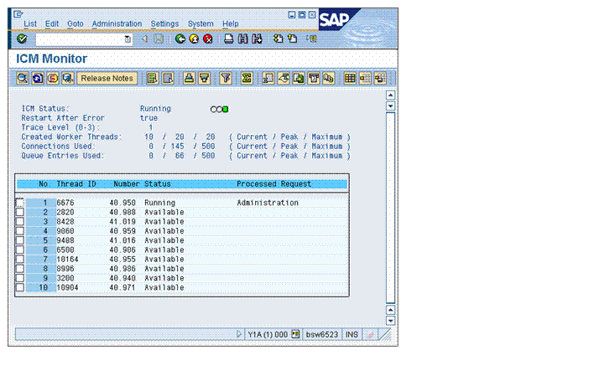Viewport: 604px width, 381px height.
Task: Click the scroll-up arrow near the bottom
Action: point(390,310)
